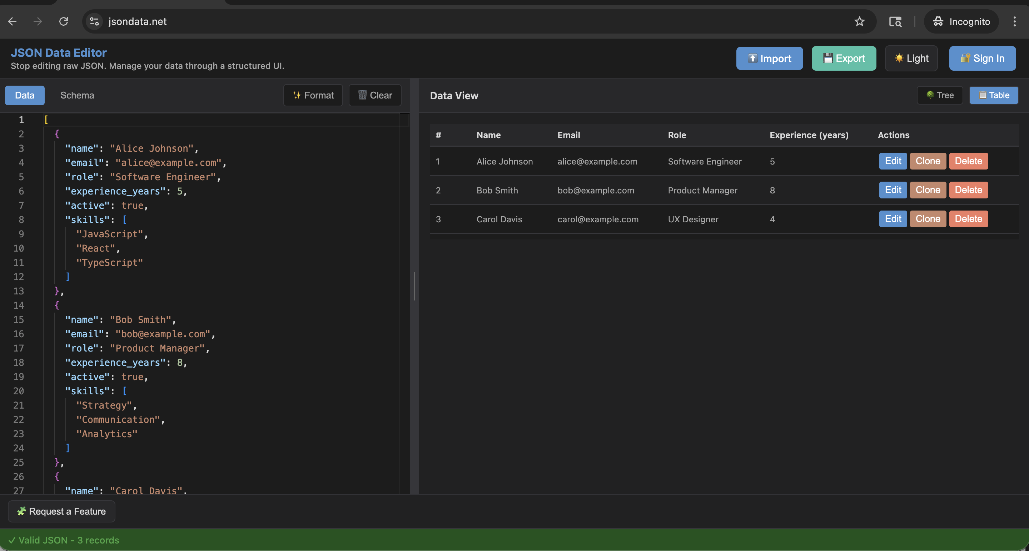This screenshot has width=1029, height=551.
Task: Bookmark the page via the star icon
Action: coord(860,21)
